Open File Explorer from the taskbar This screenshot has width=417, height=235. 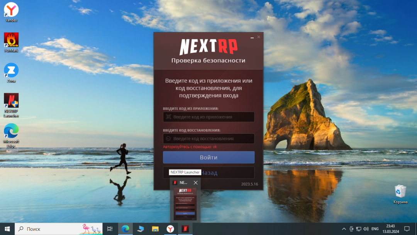[155, 229]
